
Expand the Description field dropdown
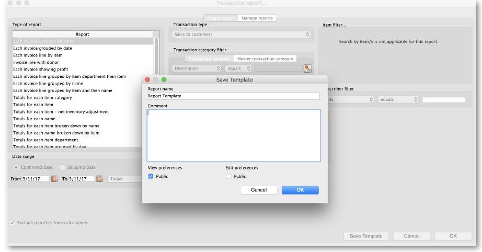click(x=197, y=68)
